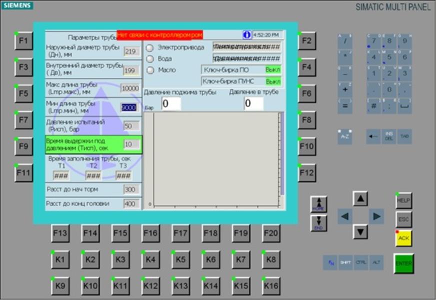This screenshot has height=300, width=436.
Task: Select the Вода radio option
Action: (149, 58)
